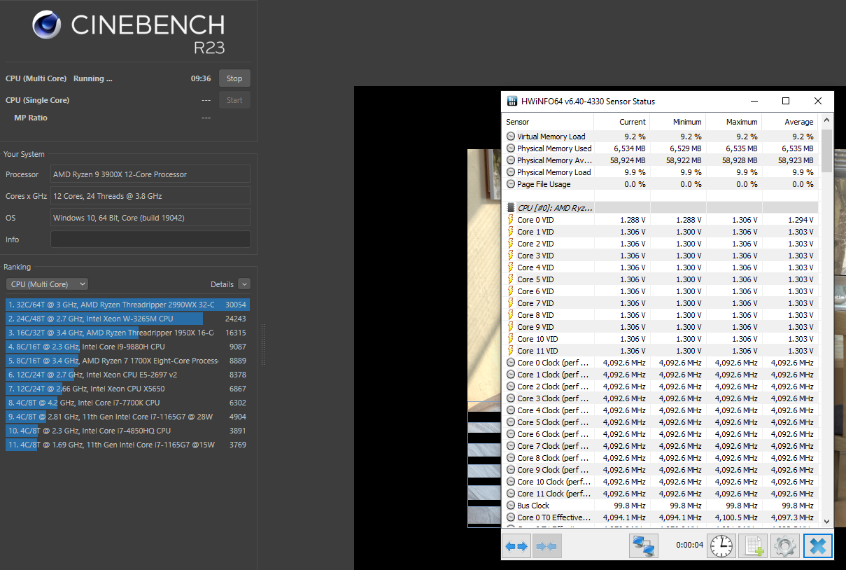Screen dimensions: 846x570
Task: Minimize the HWiNFO64 Sensor Status window
Action: tap(754, 101)
